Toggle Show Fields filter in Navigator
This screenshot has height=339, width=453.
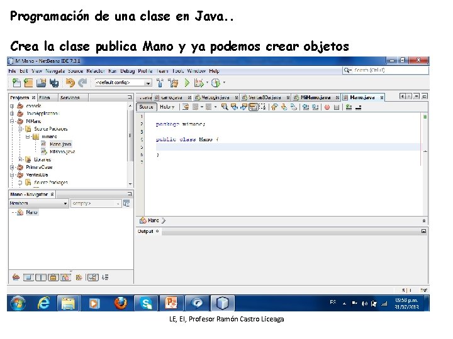(x=28, y=277)
